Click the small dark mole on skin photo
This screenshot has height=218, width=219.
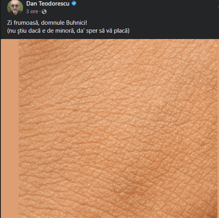click(x=76, y=110)
